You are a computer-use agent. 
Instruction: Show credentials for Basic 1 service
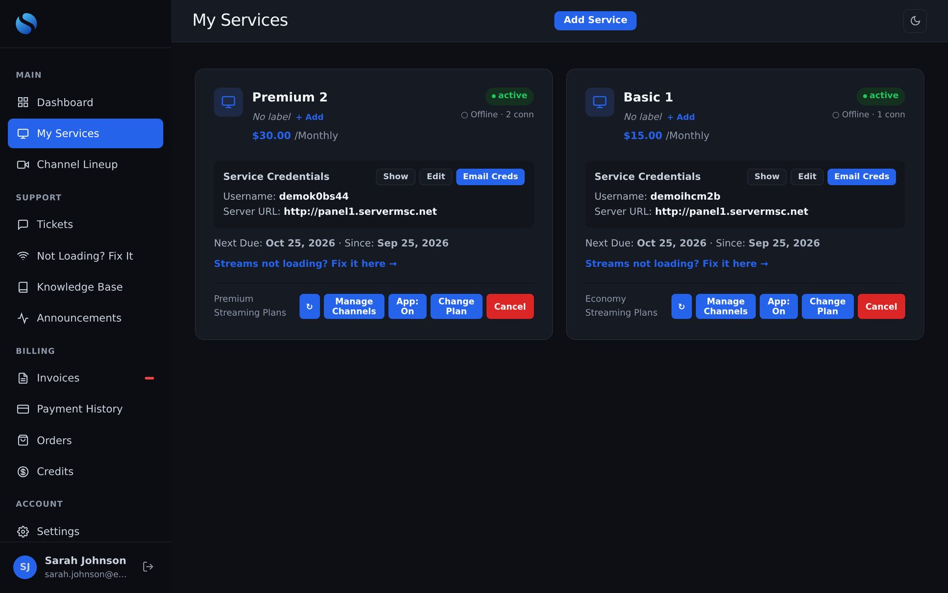(767, 177)
